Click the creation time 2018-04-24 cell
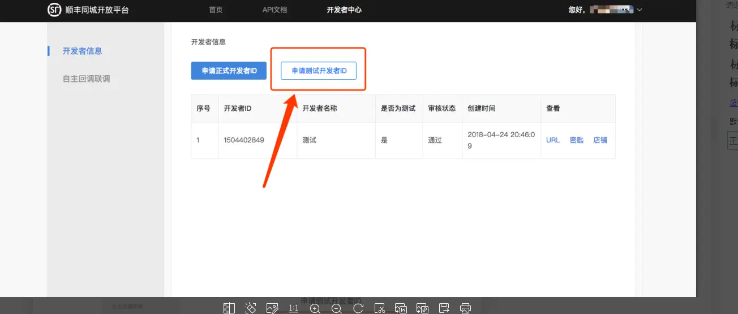Viewport: 738px width, 314px height. click(x=500, y=140)
